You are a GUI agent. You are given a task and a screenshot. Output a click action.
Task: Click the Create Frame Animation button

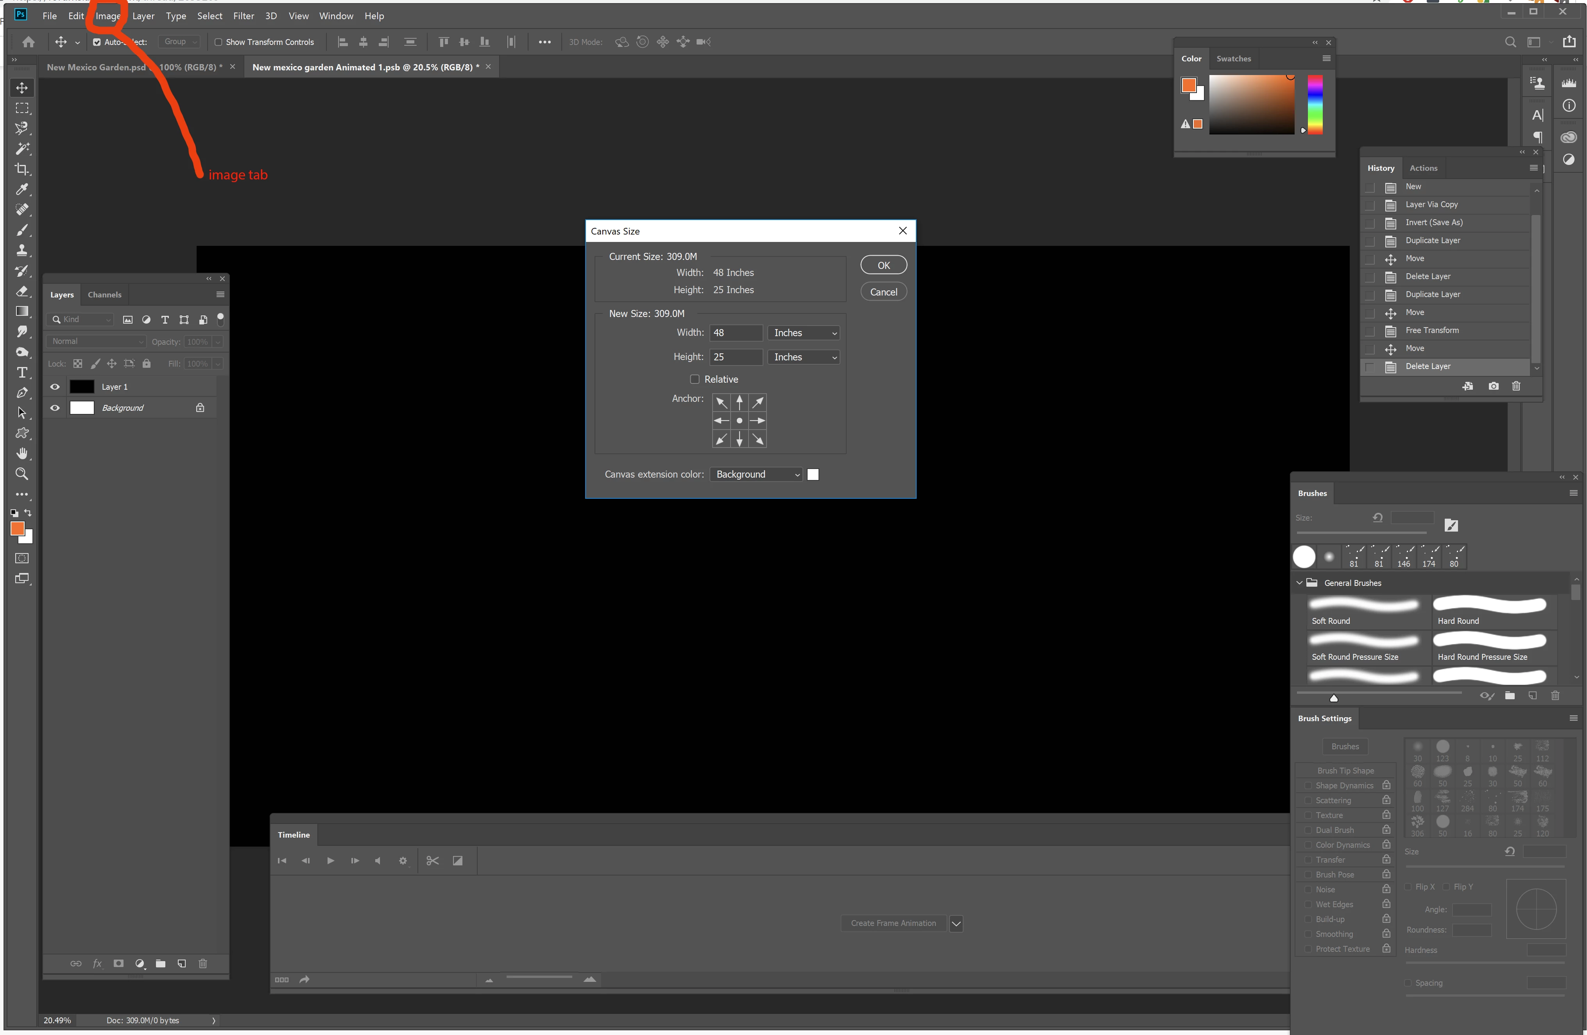coord(893,923)
